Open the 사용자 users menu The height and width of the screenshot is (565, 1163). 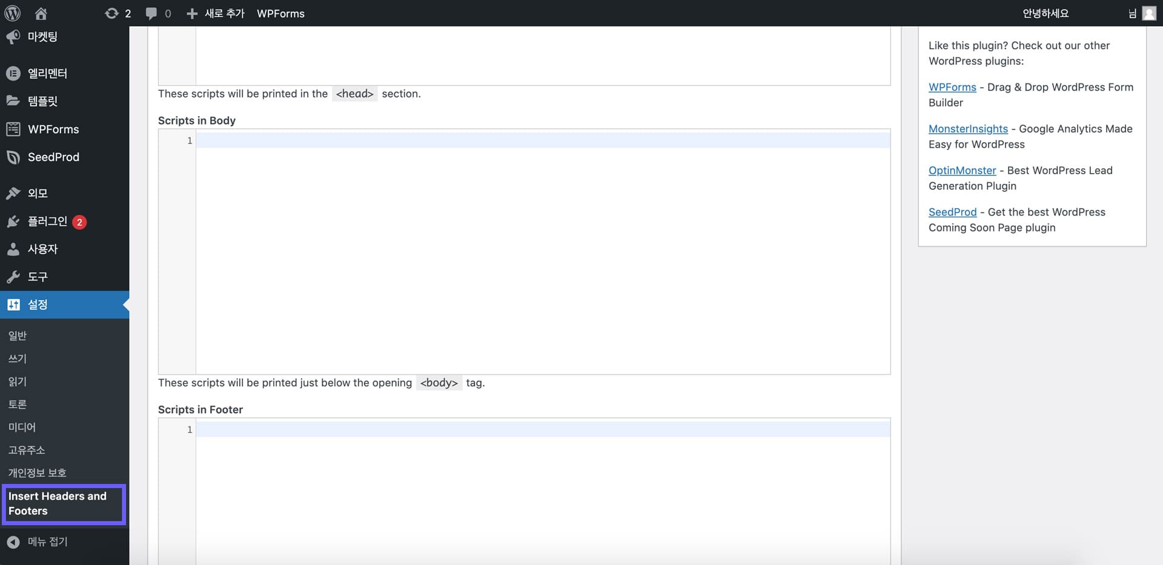click(64, 249)
